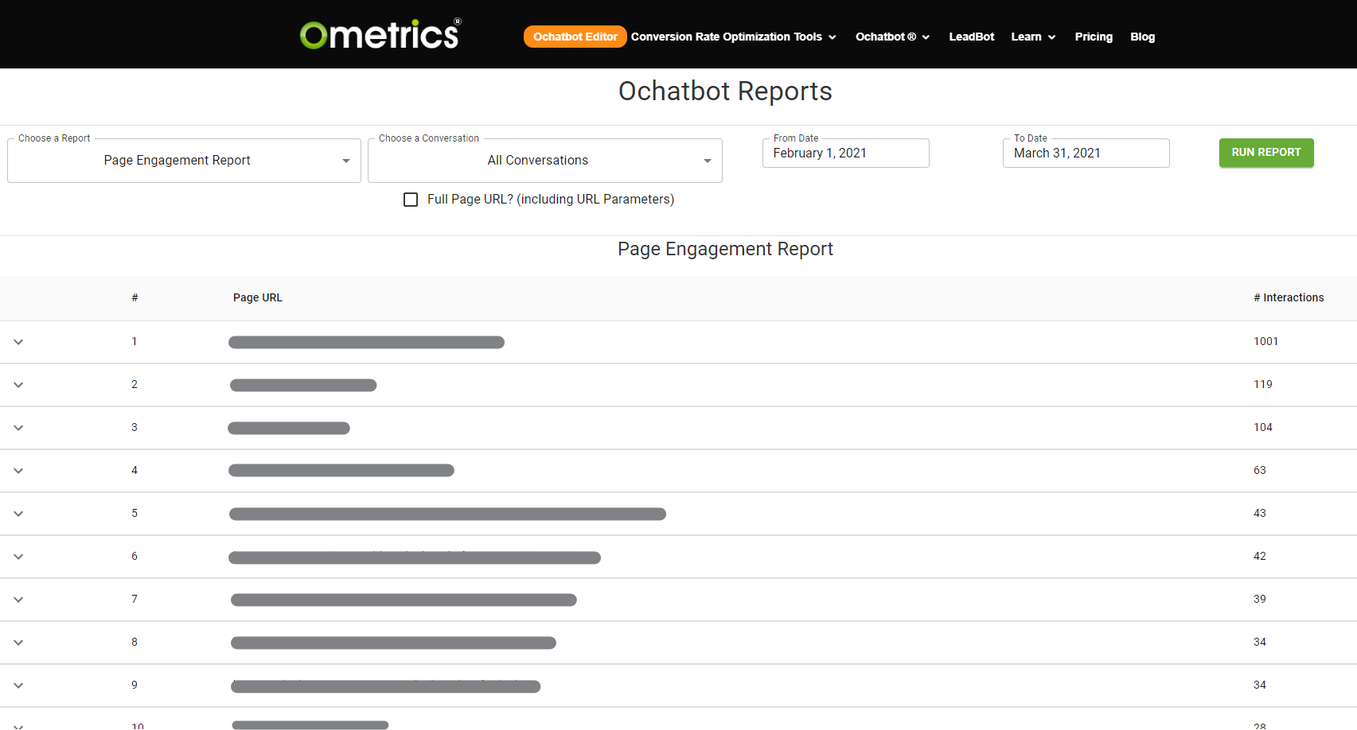The image size is (1357, 730).
Task: Open the Blog link
Action: pos(1142,37)
